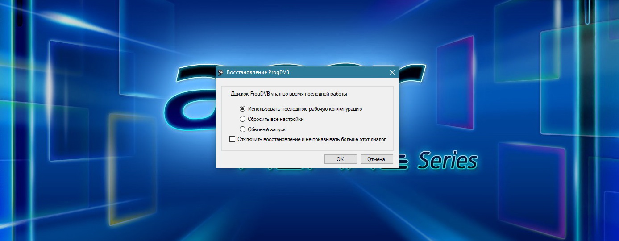Click the 'Series' text on the wallpaper

click(447, 161)
